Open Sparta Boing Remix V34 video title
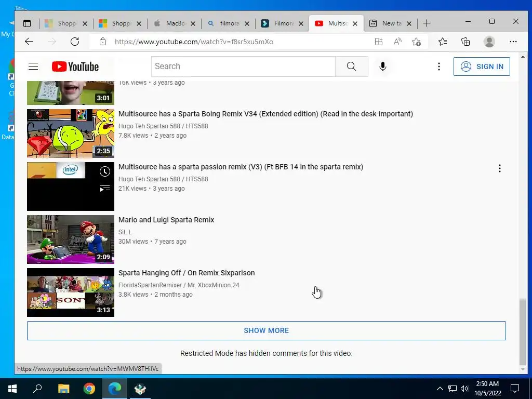 [x=265, y=114]
